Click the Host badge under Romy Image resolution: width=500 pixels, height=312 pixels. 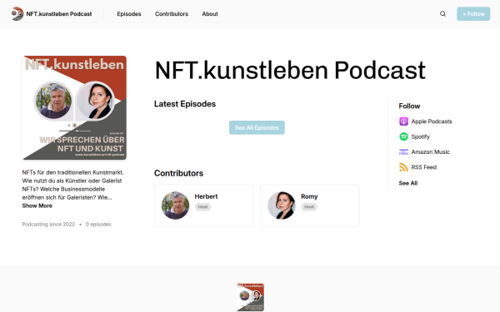pyautogui.click(x=309, y=207)
